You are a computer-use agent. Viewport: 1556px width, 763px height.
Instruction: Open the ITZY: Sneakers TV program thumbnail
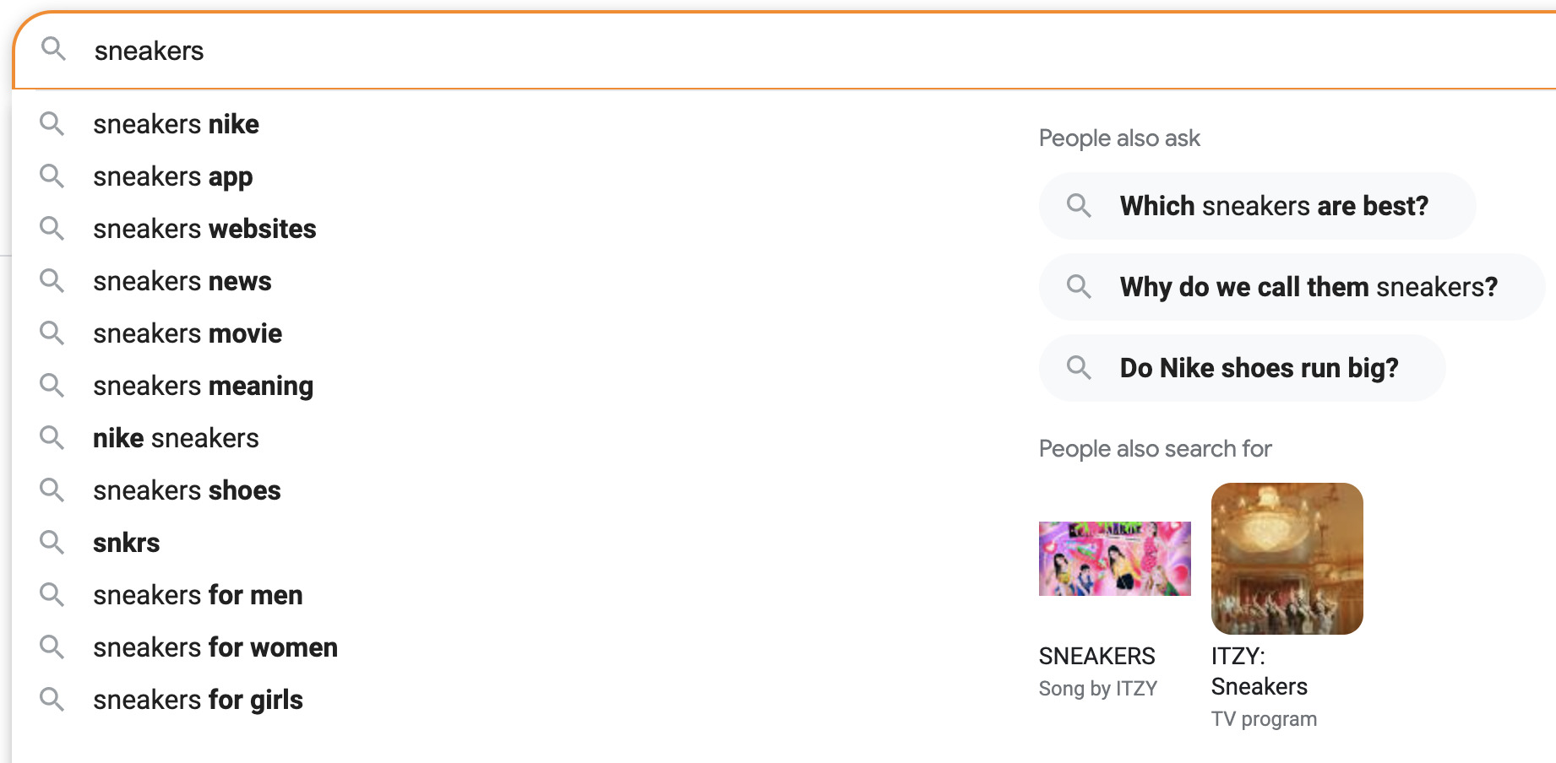[x=1287, y=559]
